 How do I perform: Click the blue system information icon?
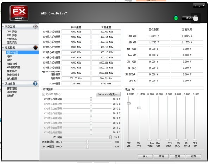[35, 84]
